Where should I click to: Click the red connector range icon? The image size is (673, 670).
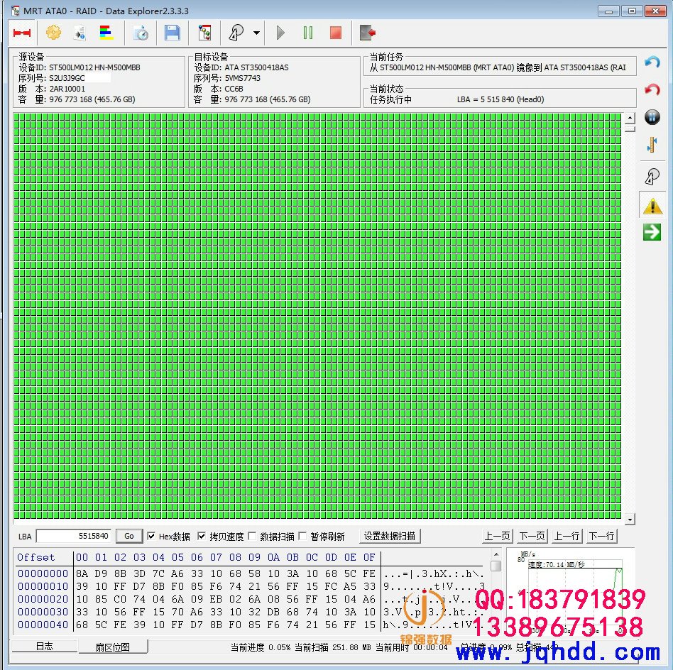coord(22,33)
